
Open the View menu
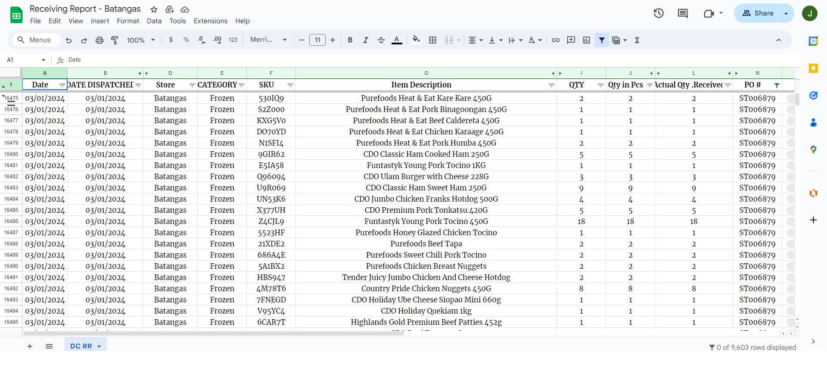pos(76,21)
